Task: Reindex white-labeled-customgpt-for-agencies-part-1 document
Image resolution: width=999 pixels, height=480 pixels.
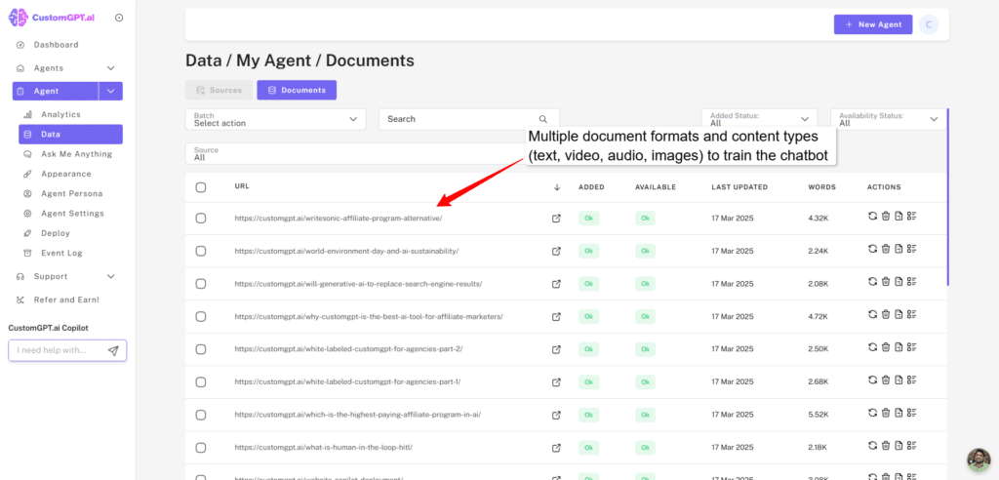Action: click(x=873, y=380)
